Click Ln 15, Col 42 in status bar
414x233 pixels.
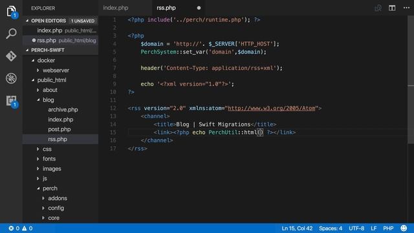(297, 228)
